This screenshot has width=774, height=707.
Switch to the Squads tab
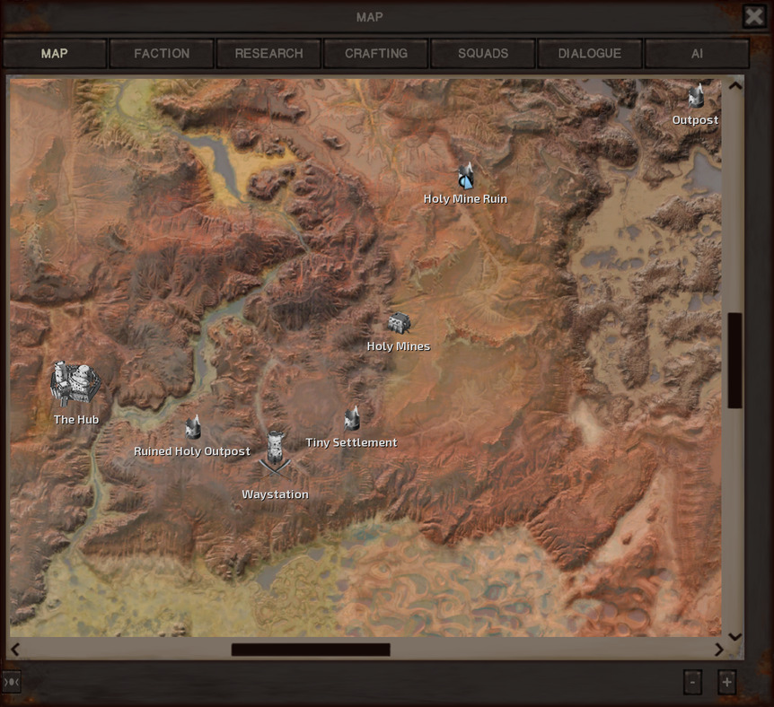483,53
